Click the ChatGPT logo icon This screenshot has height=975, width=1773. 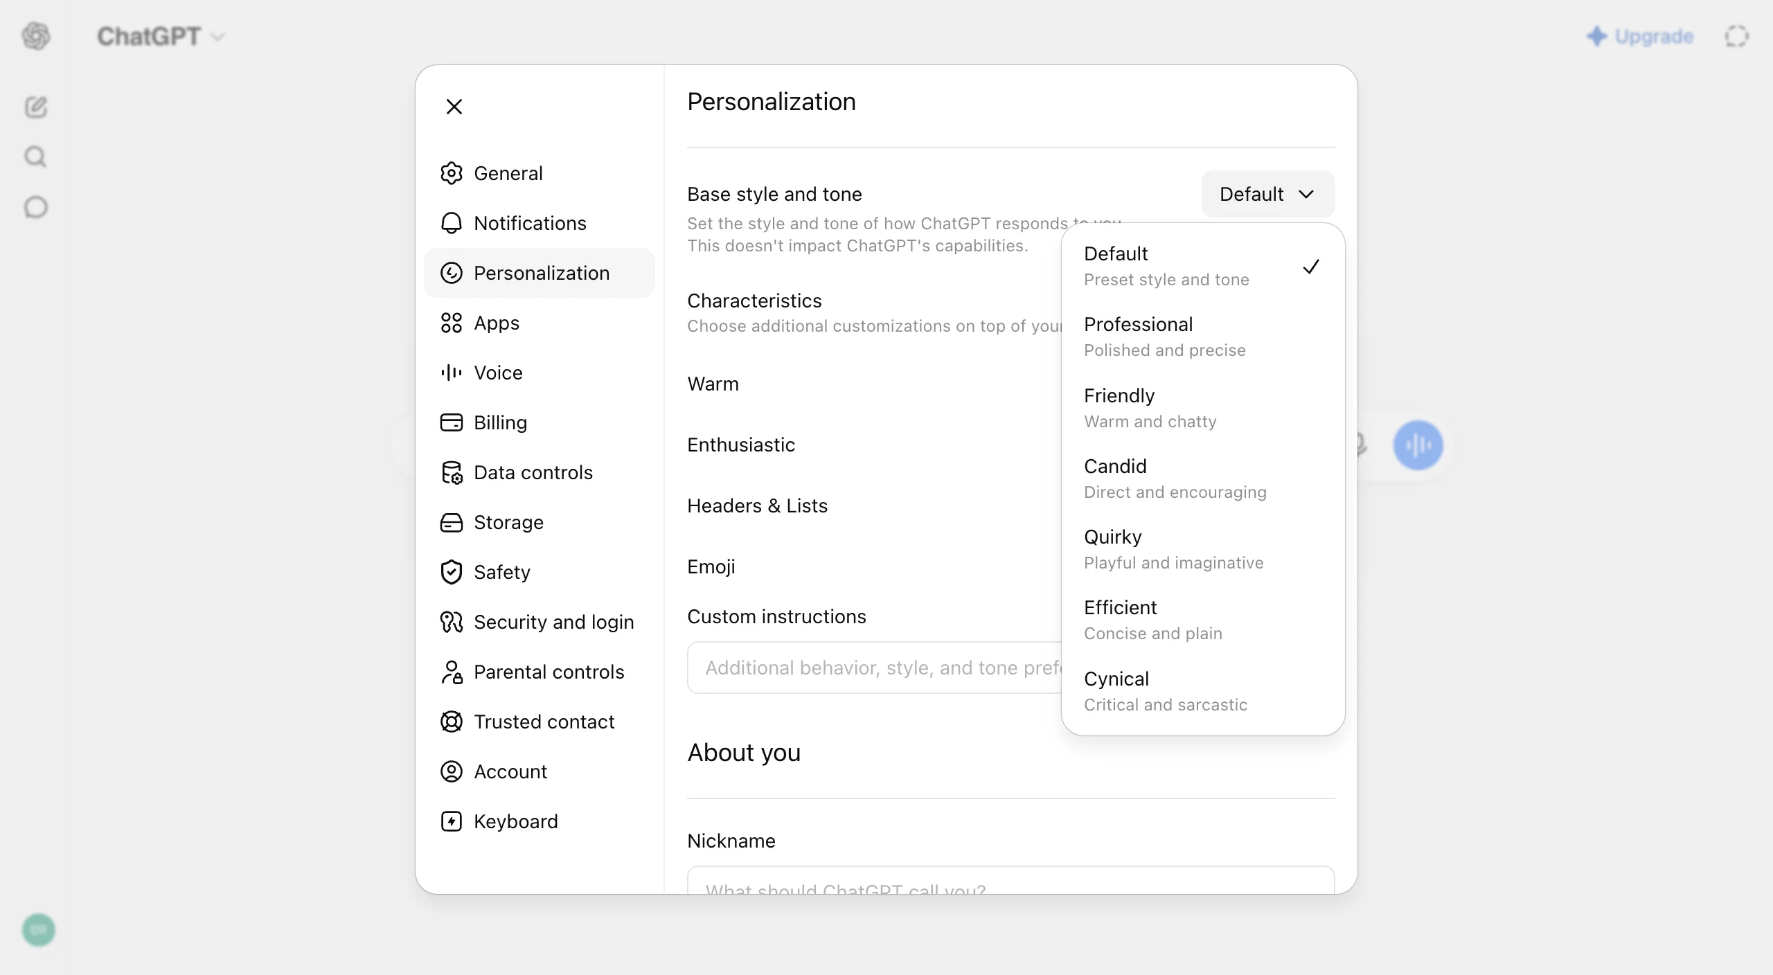[36, 36]
